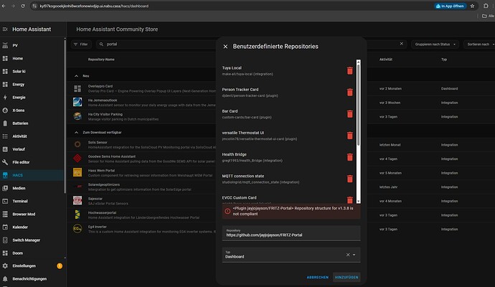Collapse Zum Download verfügbar group
Image resolution: width=495 pixels, height=287 pixels.
click(76, 132)
